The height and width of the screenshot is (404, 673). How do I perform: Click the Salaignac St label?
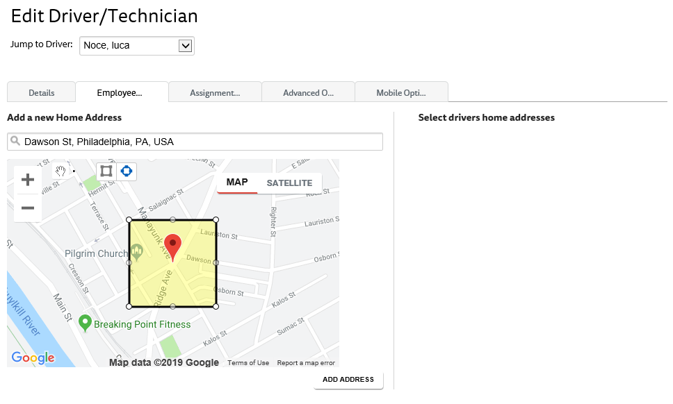[x=166, y=200]
